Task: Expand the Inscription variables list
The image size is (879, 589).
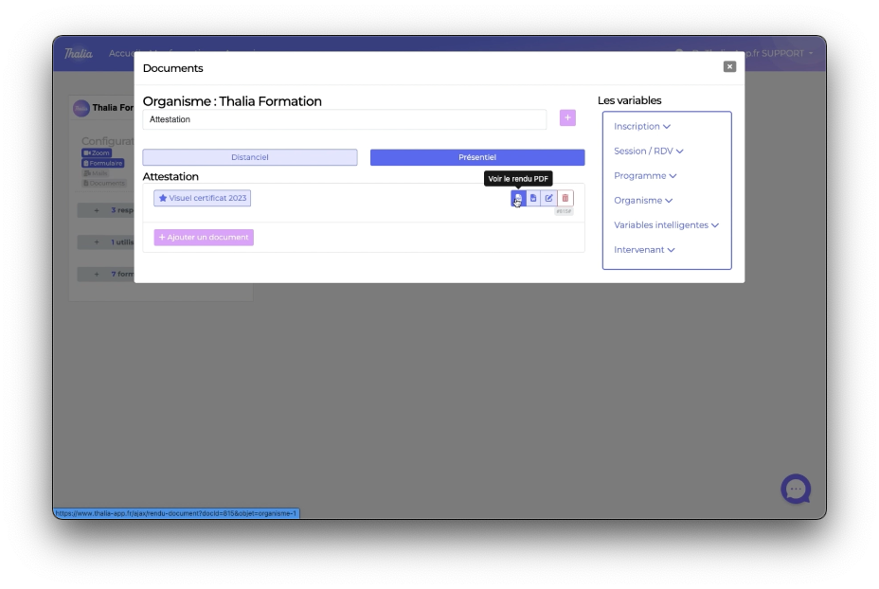Action: coord(641,127)
